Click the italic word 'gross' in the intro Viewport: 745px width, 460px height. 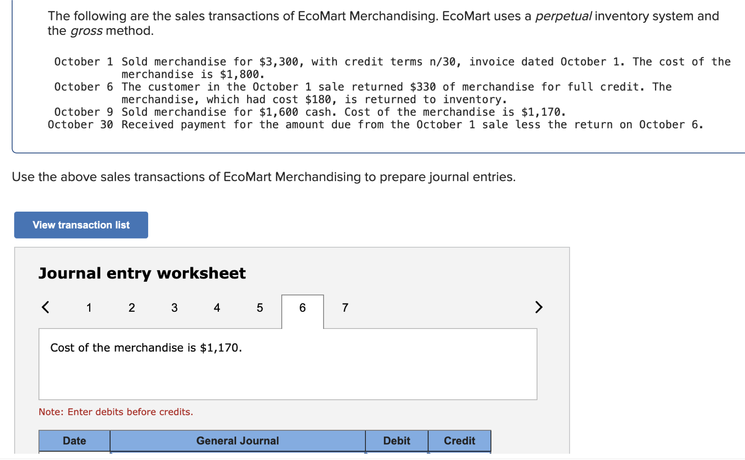[86, 31]
